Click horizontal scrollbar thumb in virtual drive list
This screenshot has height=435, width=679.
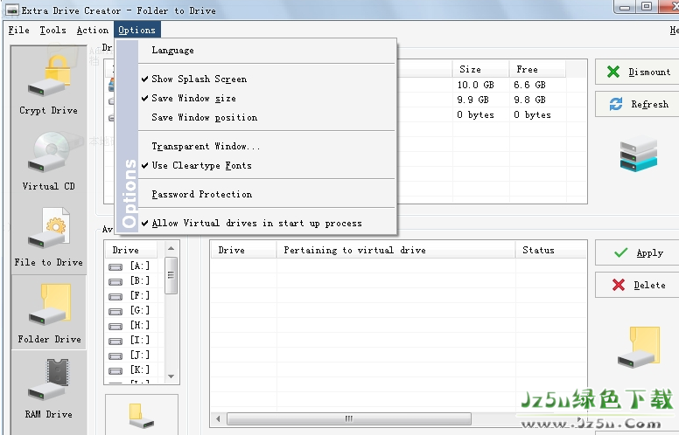pyautogui.click(x=348, y=418)
